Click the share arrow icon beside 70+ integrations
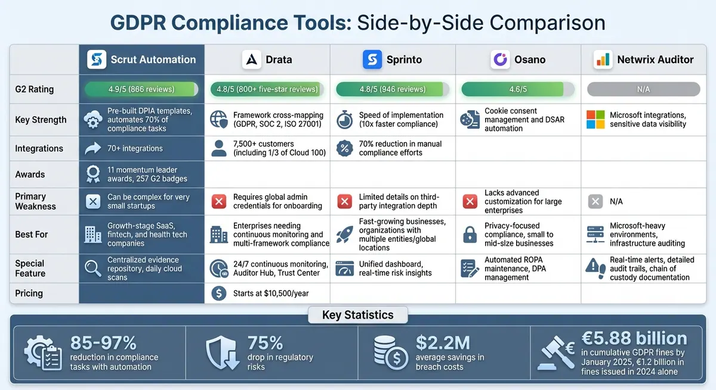This screenshot has height=390, width=716. pos(93,148)
